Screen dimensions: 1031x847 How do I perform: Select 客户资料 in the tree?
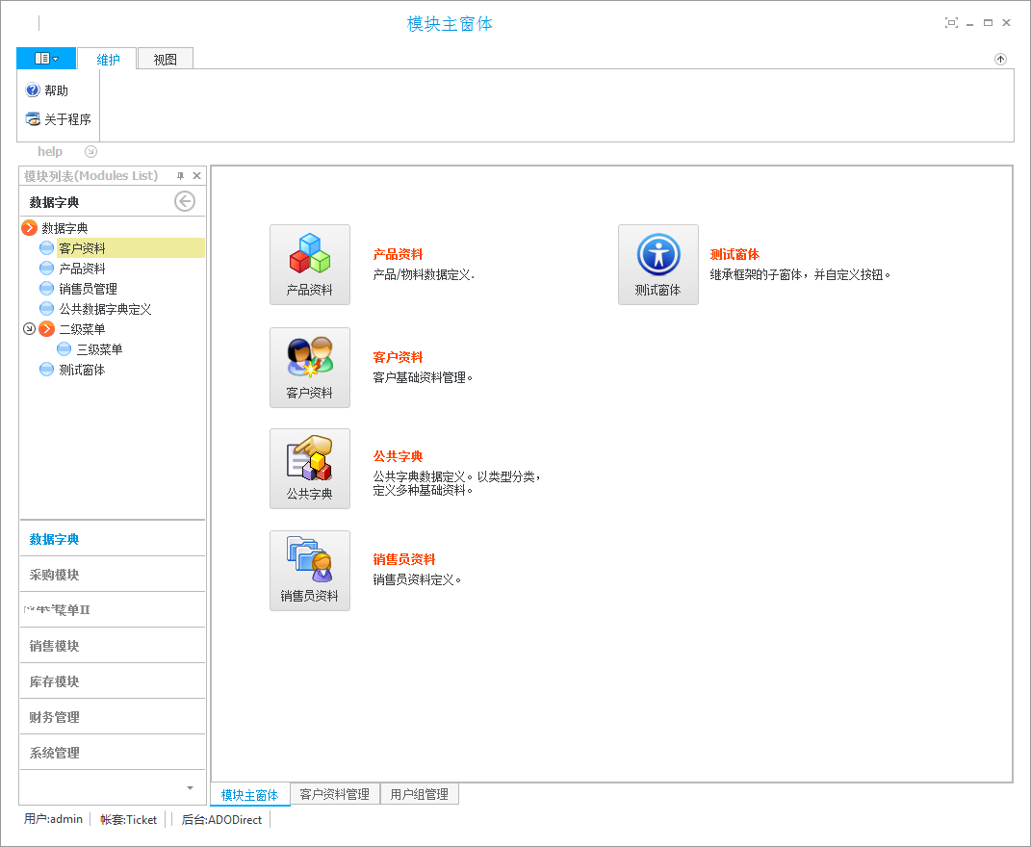82,248
